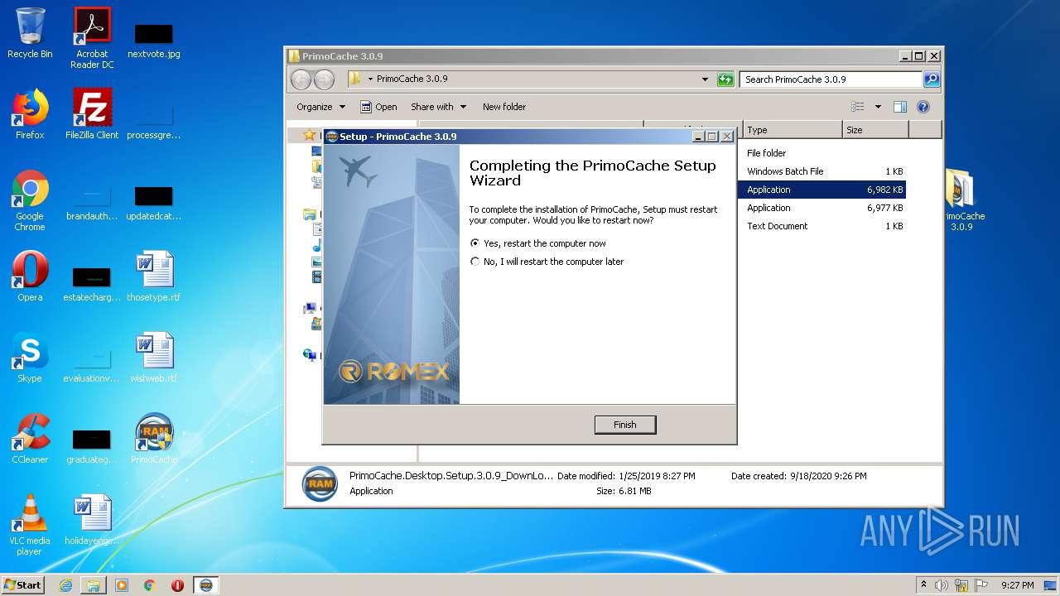Select 'Yes, restart the computer now' option
This screenshot has height=596, width=1060.
(x=538, y=243)
